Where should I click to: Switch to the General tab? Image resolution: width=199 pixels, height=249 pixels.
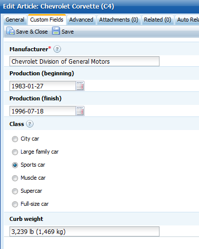click(x=15, y=20)
